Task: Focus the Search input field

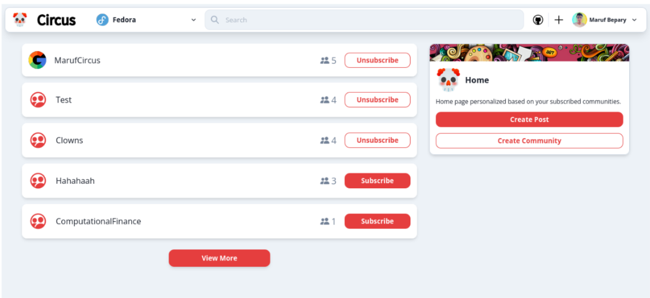Action: (365, 20)
